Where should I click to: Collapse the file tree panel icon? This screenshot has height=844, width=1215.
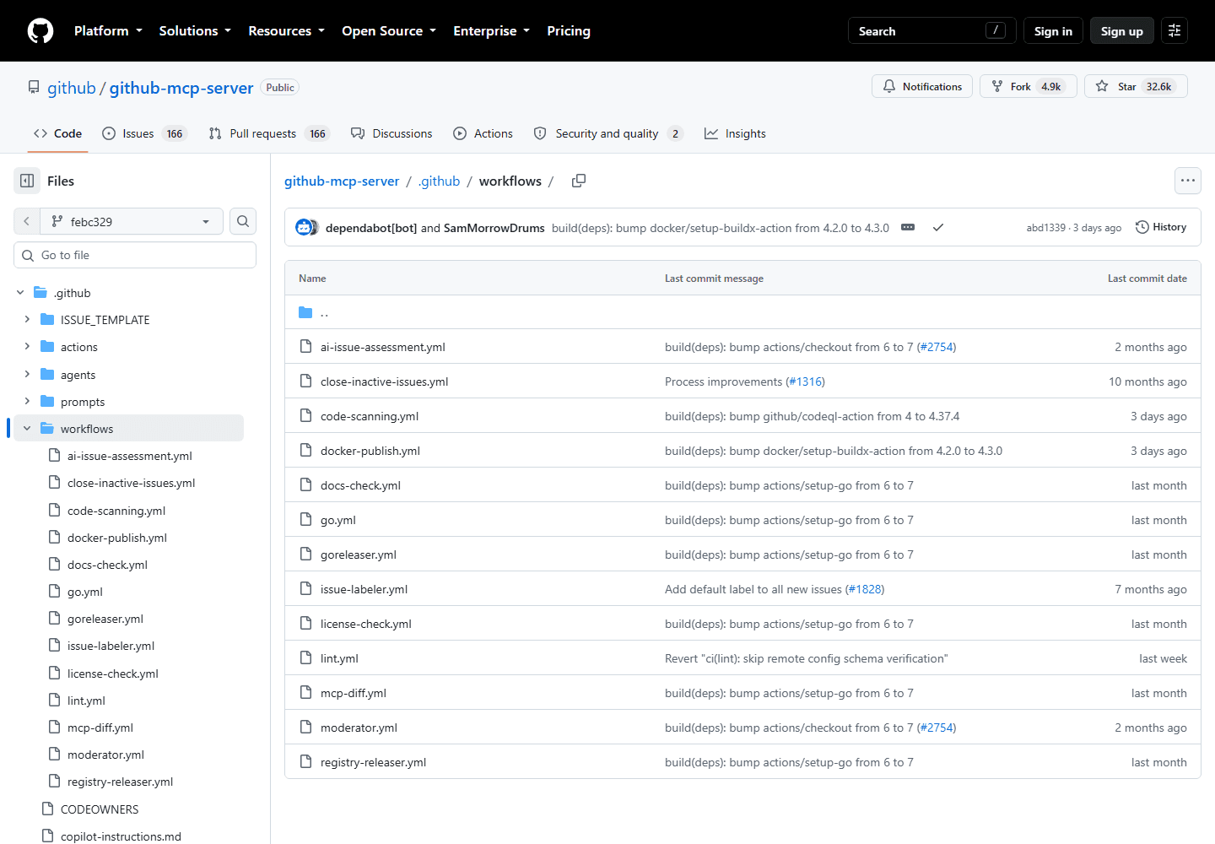[27, 181]
